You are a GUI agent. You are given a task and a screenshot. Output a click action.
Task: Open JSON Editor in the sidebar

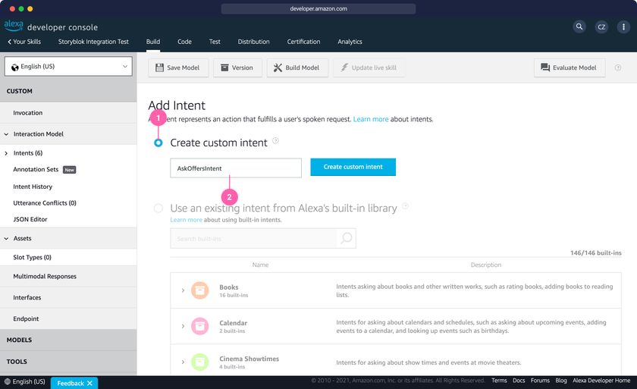click(30, 219)
